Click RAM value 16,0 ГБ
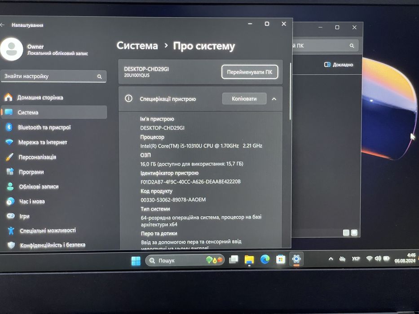 (x=192, y=164)
